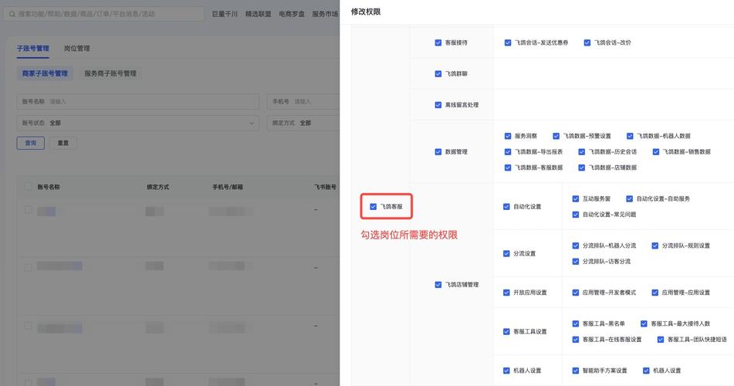
Task: Toggle the 客服接待 permission checkbox
Action: coord(438,42)
